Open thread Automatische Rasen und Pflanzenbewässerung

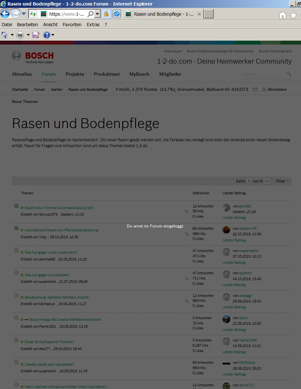(x=62, y=230)
